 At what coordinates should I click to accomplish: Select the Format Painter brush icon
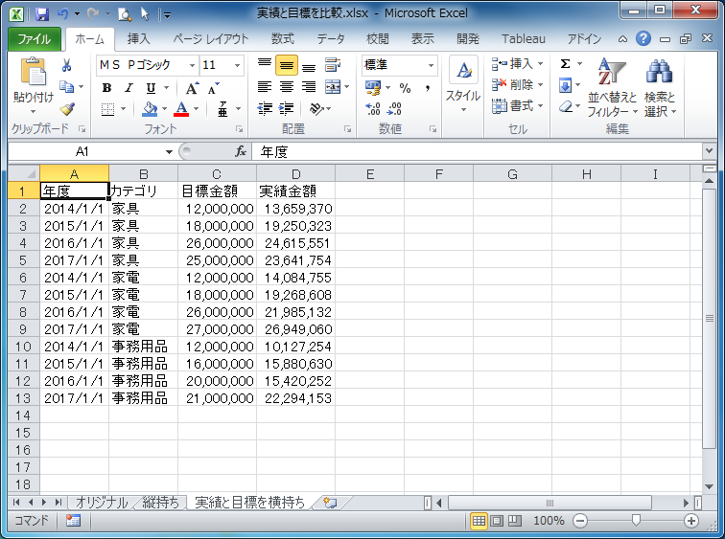click(67, 109)
